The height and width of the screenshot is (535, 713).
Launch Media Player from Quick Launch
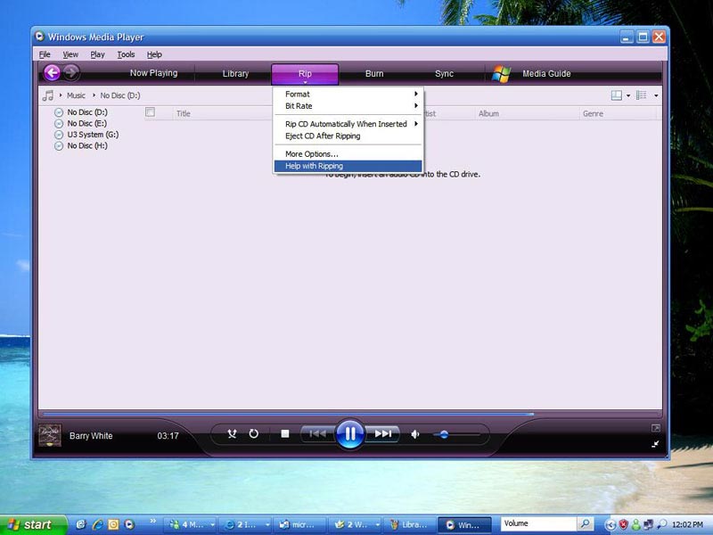pyautogui.click(x=129, y=524)
